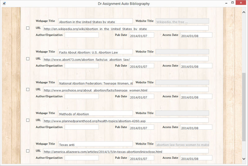Maximize the Dr Assignment Auto Bibliography window
The height and width of the screenshot is (166, 248).
[x=232, y=3]
